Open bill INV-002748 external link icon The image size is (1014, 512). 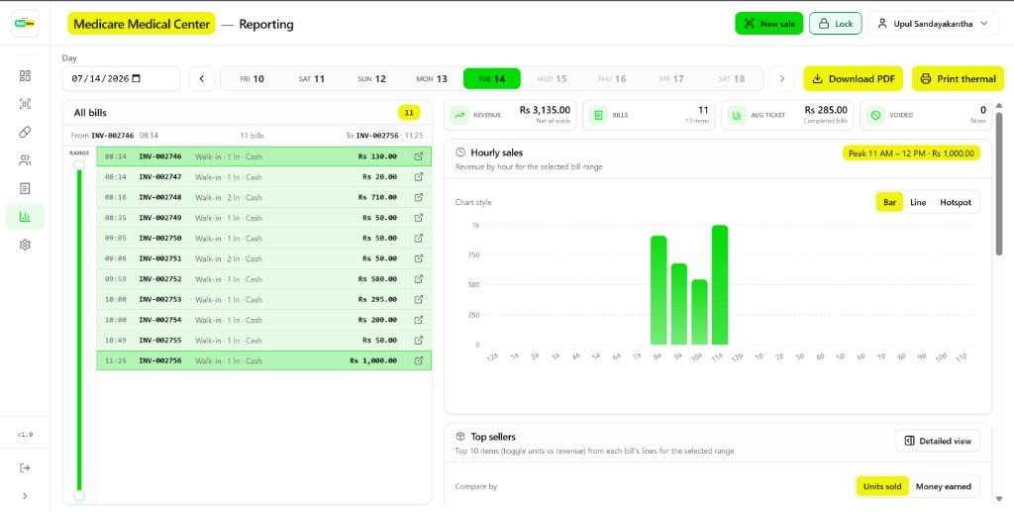pos(419,197)
